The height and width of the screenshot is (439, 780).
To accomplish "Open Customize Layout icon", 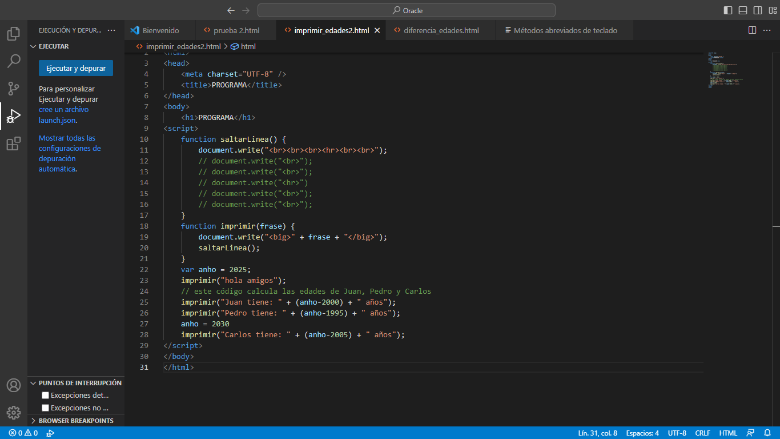I will (x=773, y=10).
